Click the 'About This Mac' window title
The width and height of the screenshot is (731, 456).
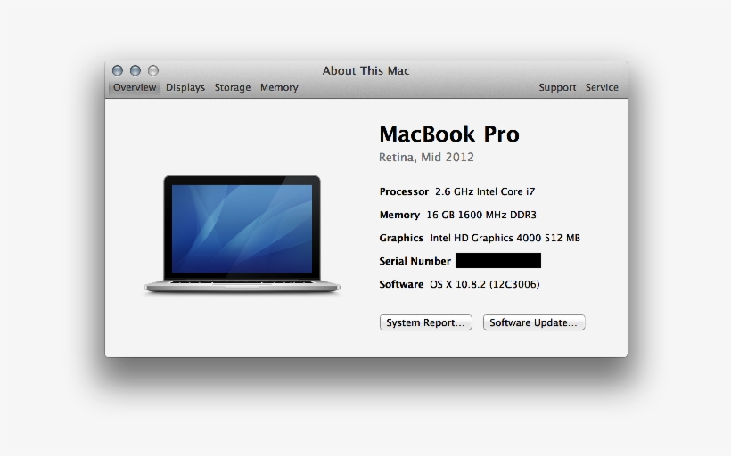pyautogui.click(x=366, y=70)
